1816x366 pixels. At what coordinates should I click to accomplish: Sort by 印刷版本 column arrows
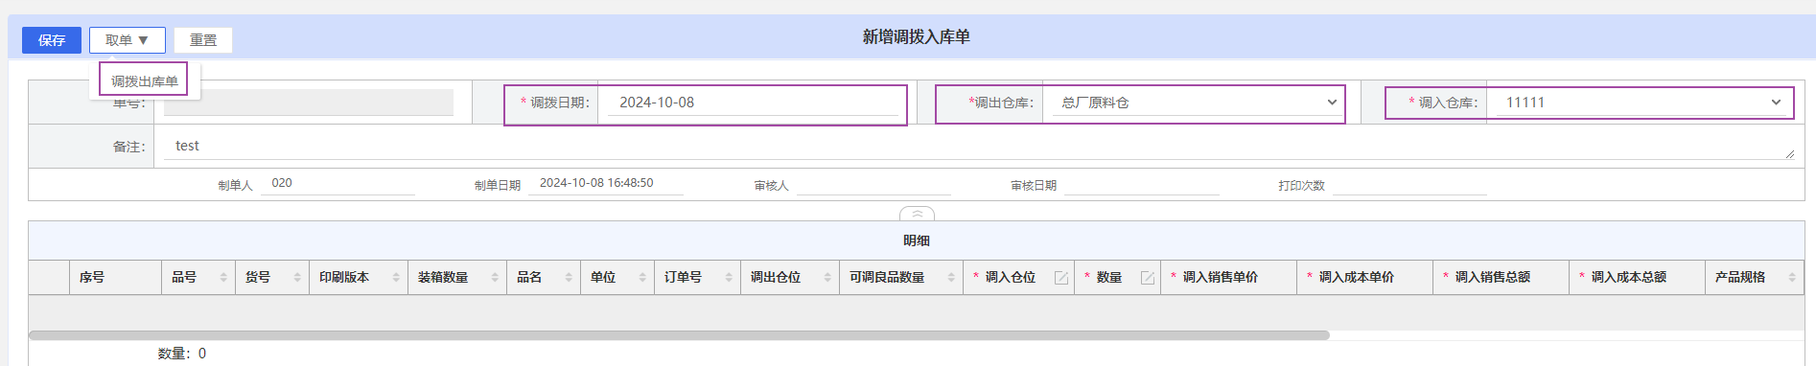[396, 278]
